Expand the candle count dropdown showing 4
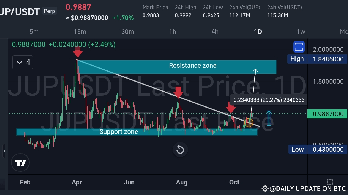The height and width of the screenshot is (195, 348). tap(22, 62)
